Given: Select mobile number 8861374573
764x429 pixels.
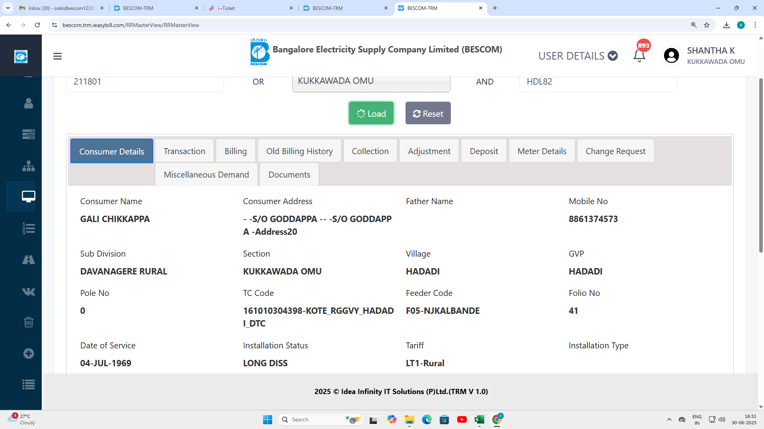Looking at the screenshot, I should [x=593, y=219].
